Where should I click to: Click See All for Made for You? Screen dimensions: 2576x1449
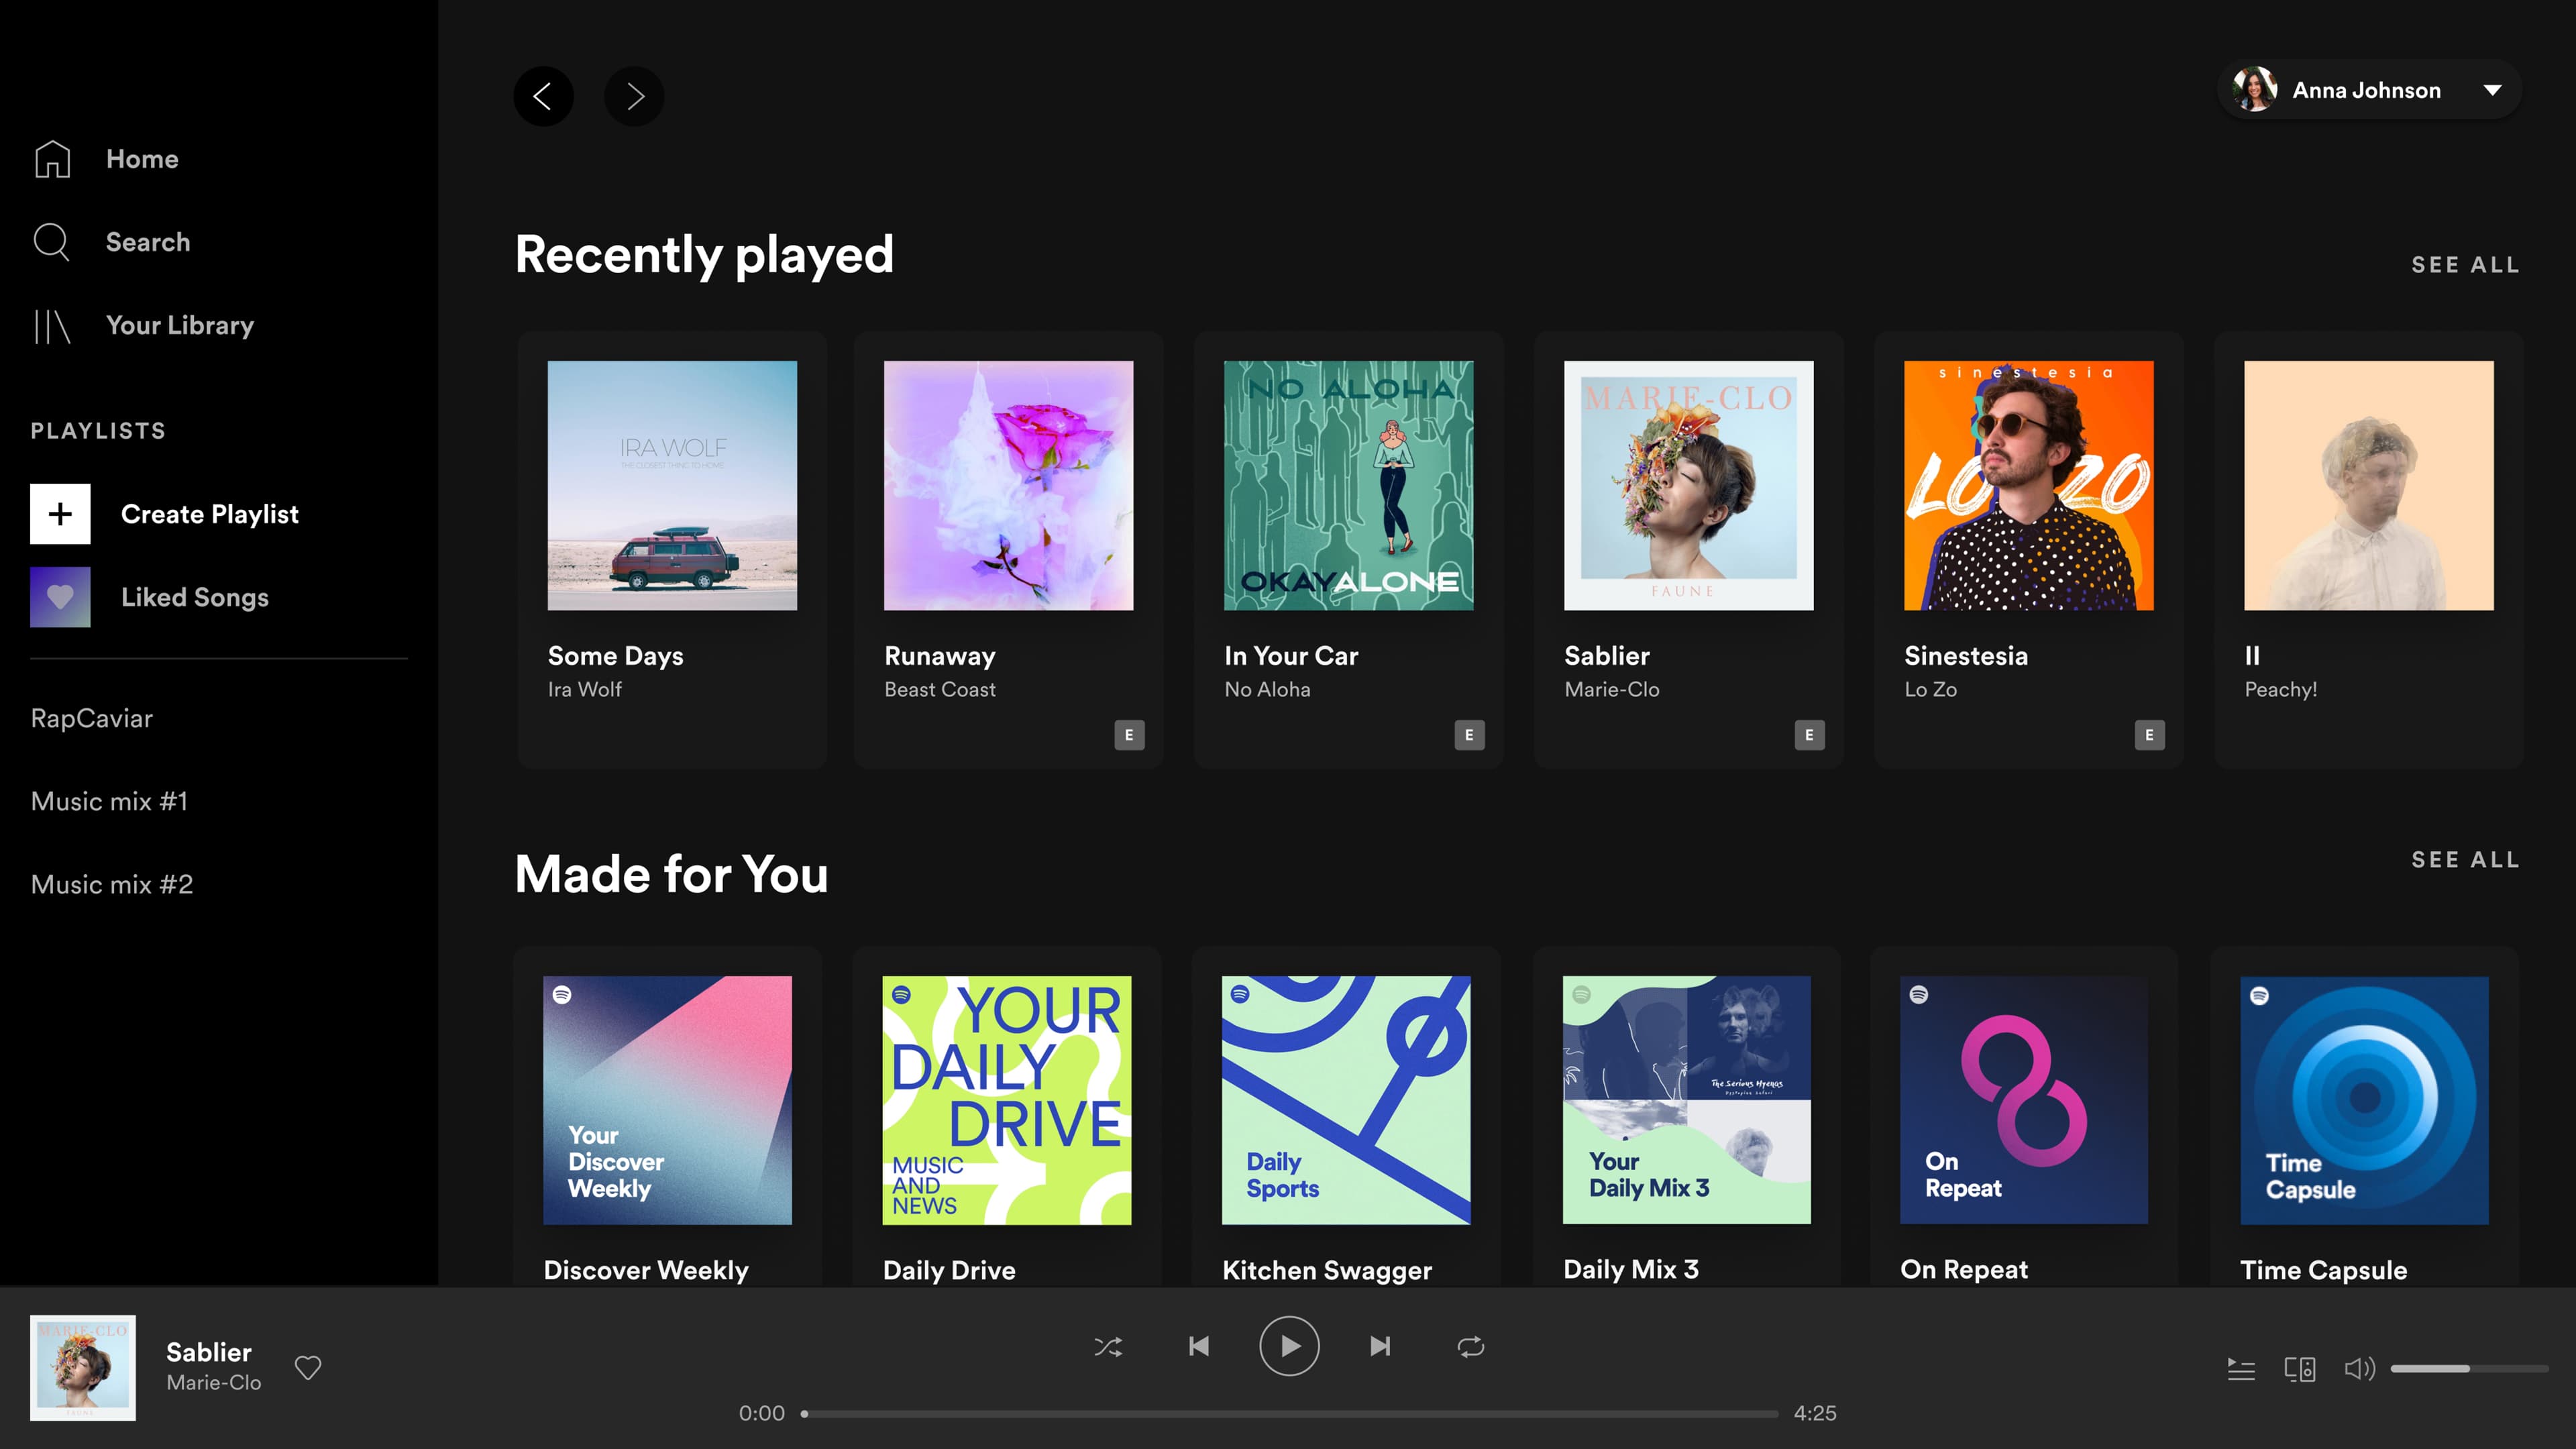pyautogui.click(x=2465, y=860)
